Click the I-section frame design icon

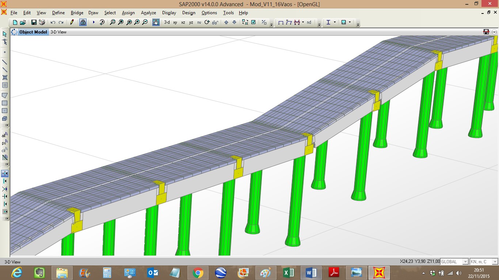(328, 22)
